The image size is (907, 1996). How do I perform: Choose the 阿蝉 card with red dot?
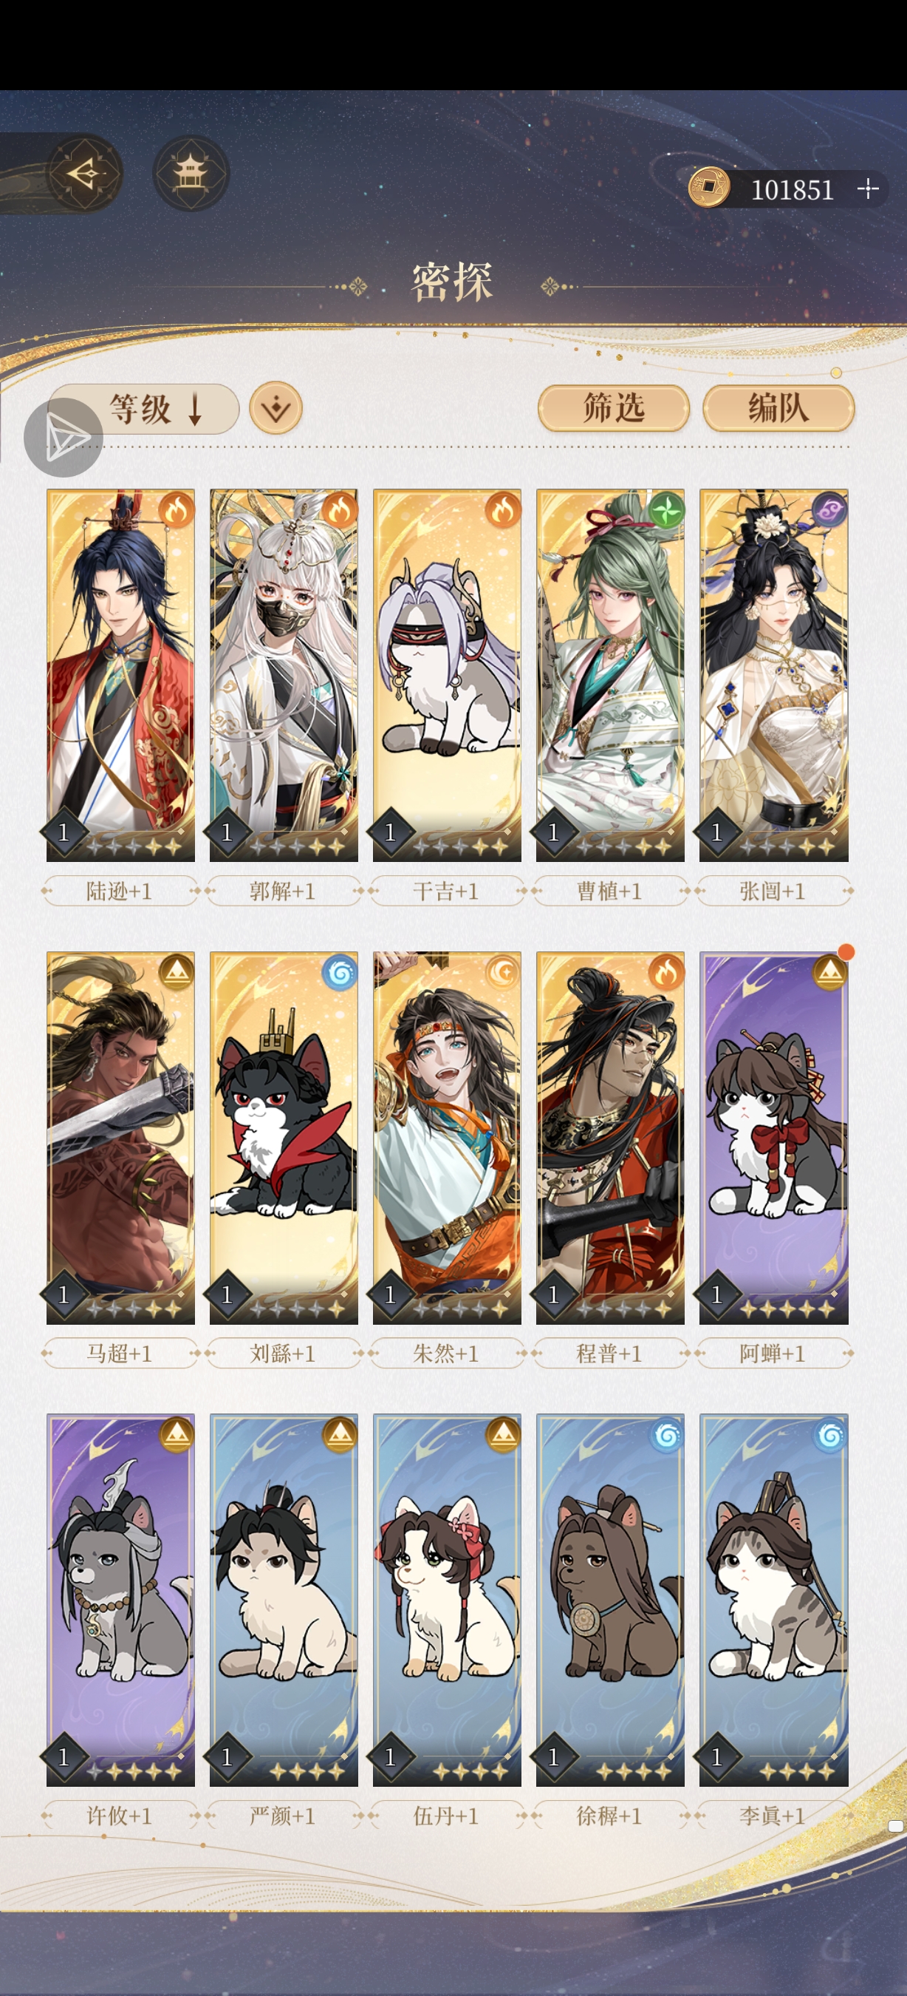point(774,1138)
